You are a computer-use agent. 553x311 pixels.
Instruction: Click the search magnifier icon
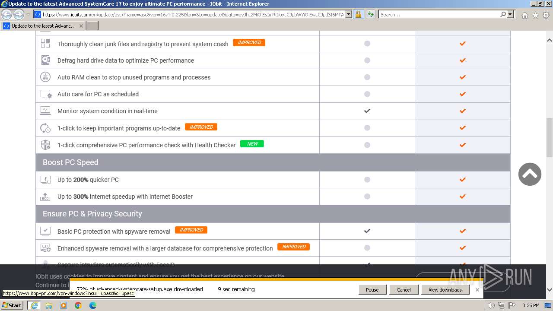[503, 14]
